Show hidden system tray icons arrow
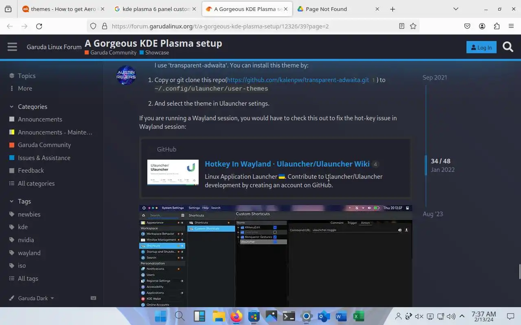 [x=462, y=316]
